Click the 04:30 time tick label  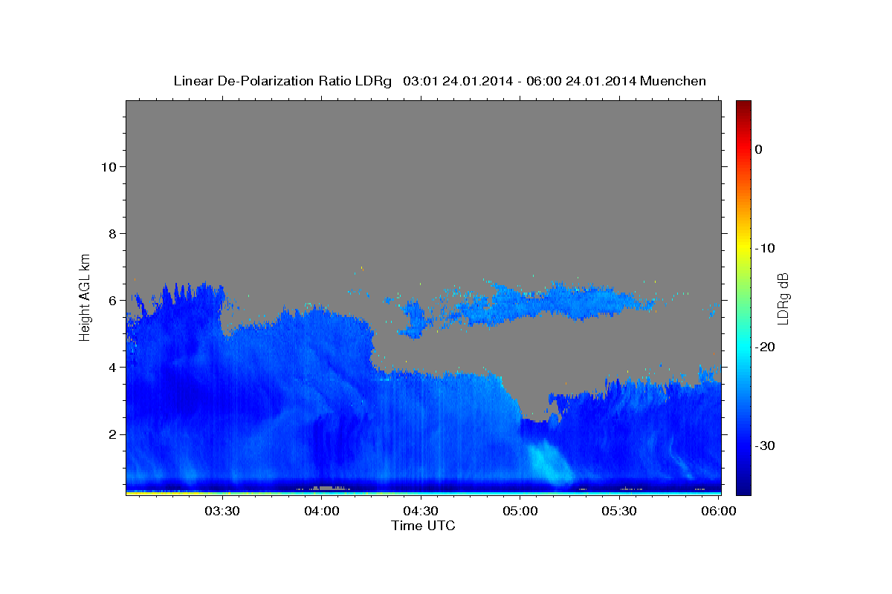421,512
